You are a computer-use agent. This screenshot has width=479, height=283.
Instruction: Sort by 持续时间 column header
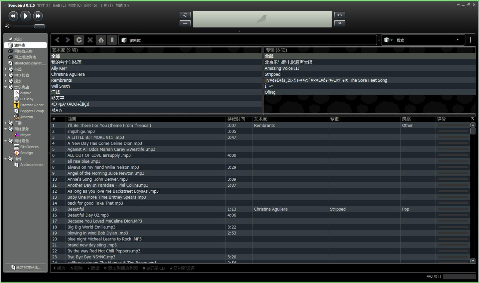pyautogui.click(x=239, y=119)
